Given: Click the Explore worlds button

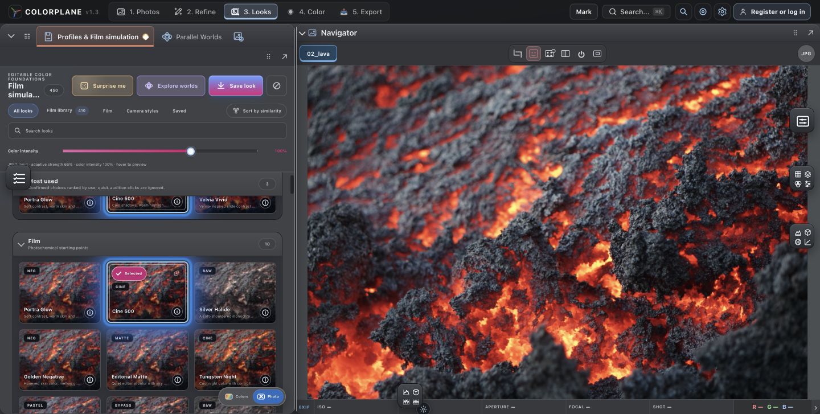Looking at the screenshot, I should click(x=171, y=86).
